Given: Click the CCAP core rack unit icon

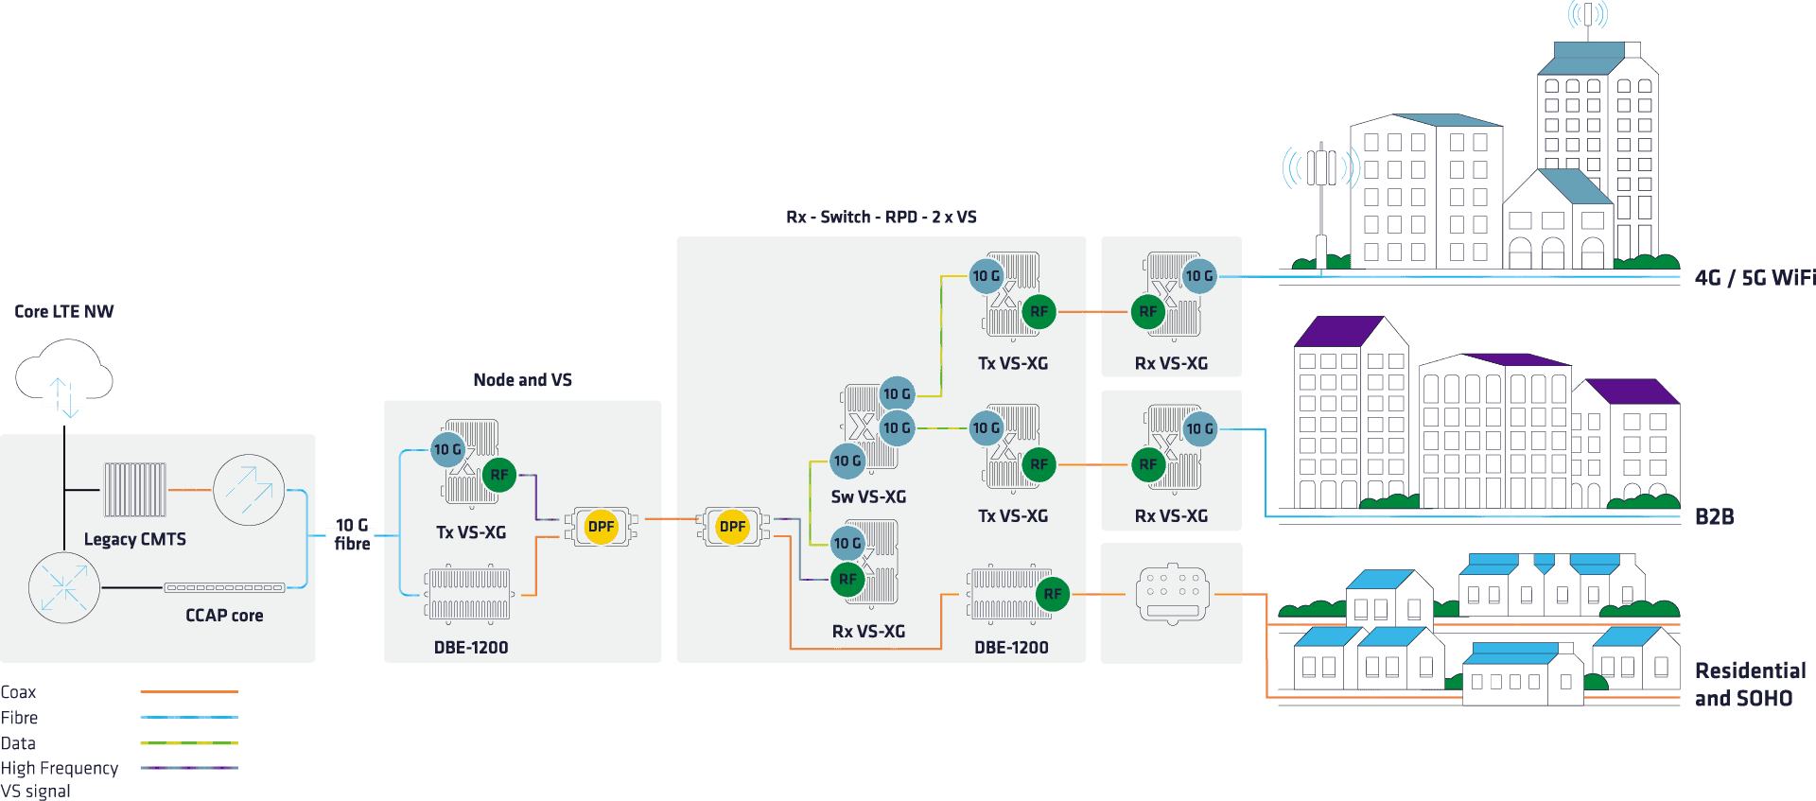Looking at the screenshot, I should pos(225,587).
